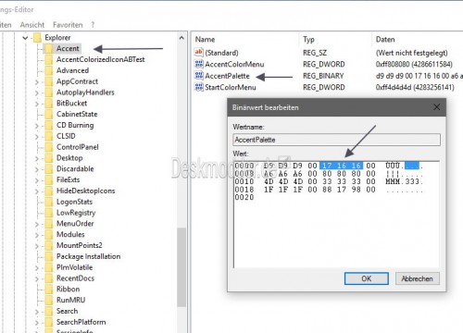Viewport: 463px width, 333px height.
Task: Expand the BitBucket tree node
Action: 37,104
